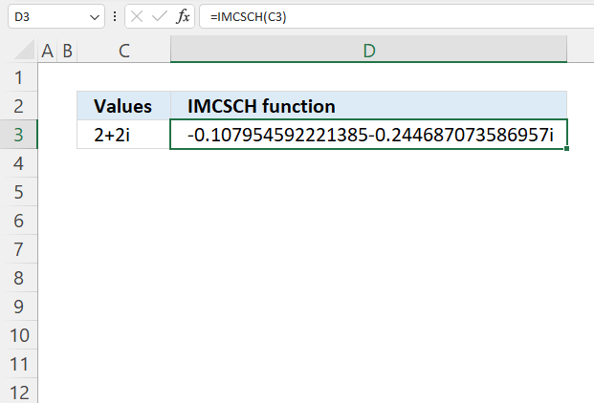The height and width of the screenshot is (403, 594).
Task: Select row 11 header
Action: (18, 364)
